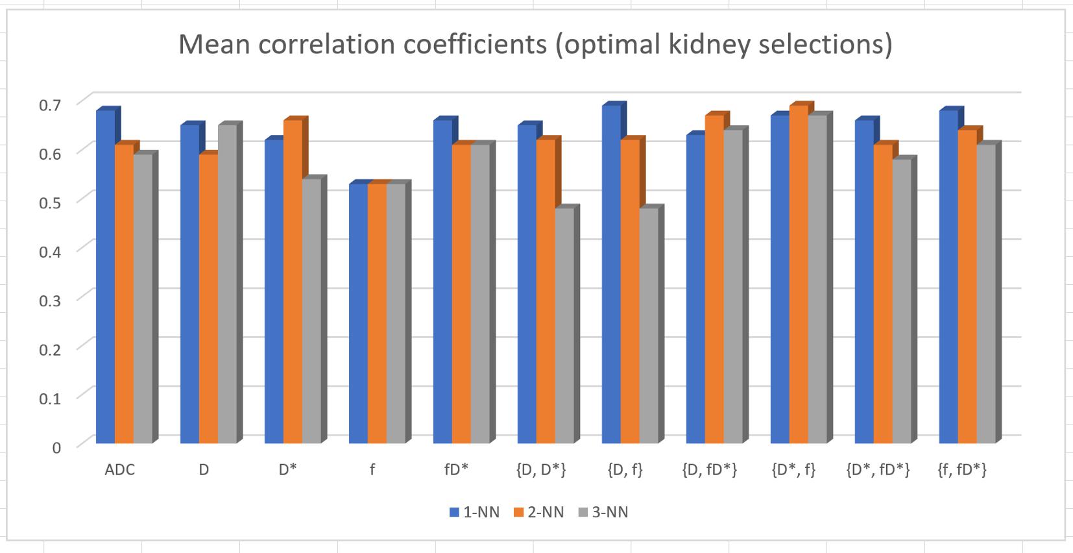Viewport: 1073px width, 553px height.
Task: Select the {D*, fD*} category label
Action: [x=878, y=470]
